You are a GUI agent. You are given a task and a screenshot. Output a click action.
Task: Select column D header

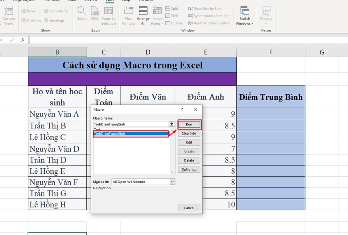[148, 52]
